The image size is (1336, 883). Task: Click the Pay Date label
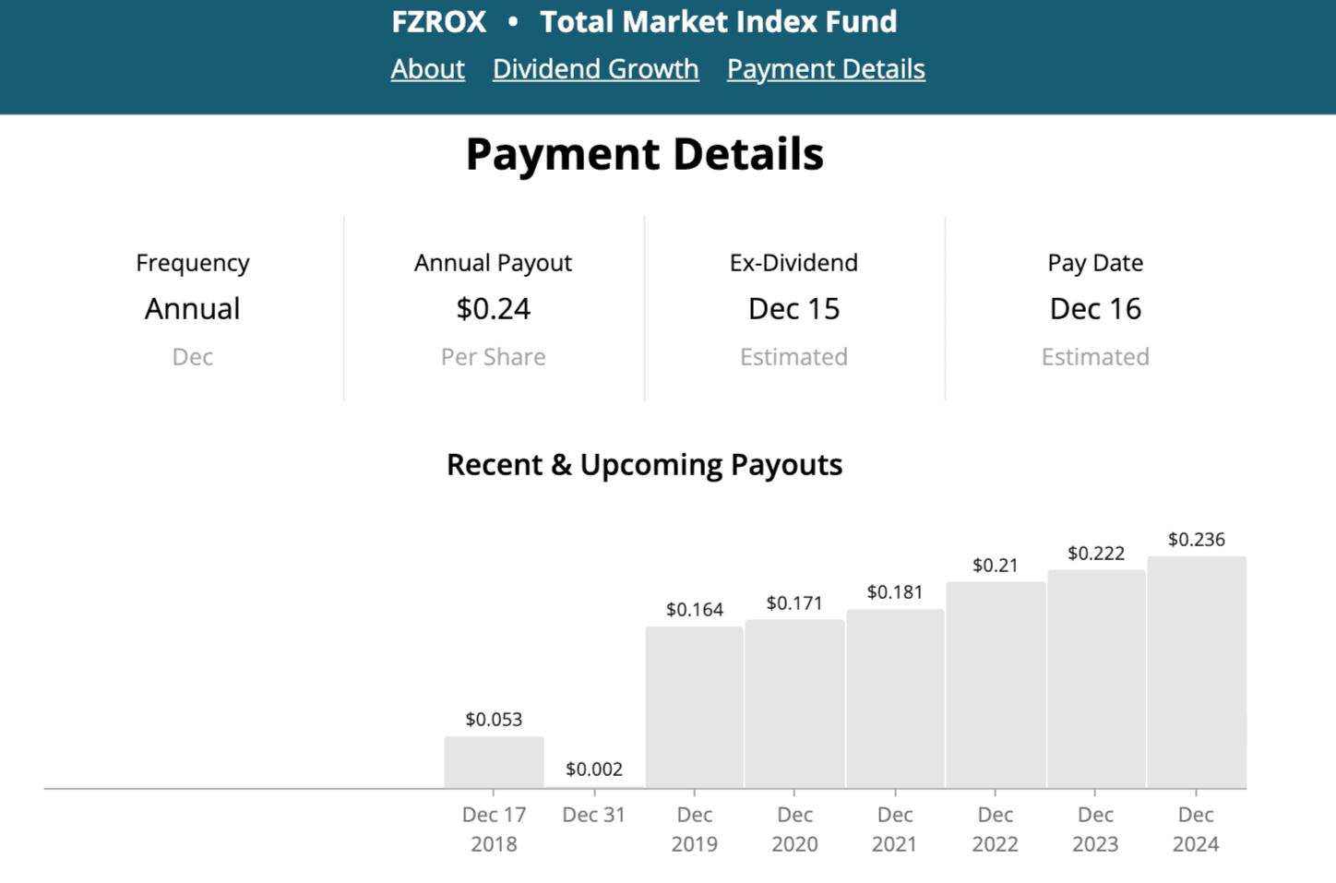(1095, 263)
